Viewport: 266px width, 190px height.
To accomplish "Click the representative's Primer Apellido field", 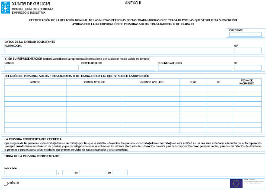I will pos(118,68).
